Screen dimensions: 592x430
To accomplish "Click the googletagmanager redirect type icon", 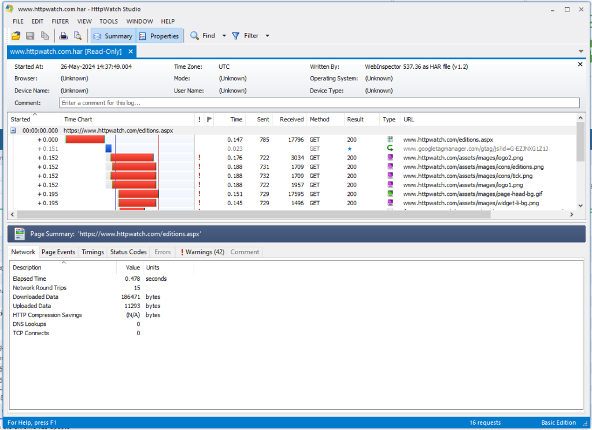I will click(390, 149).
